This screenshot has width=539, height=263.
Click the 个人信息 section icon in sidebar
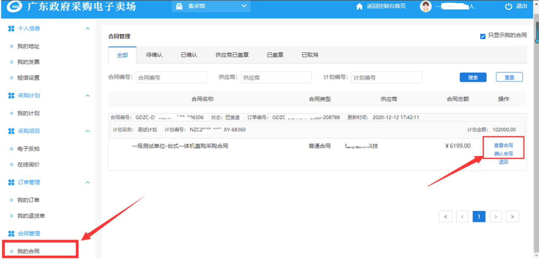click(11, 29)
